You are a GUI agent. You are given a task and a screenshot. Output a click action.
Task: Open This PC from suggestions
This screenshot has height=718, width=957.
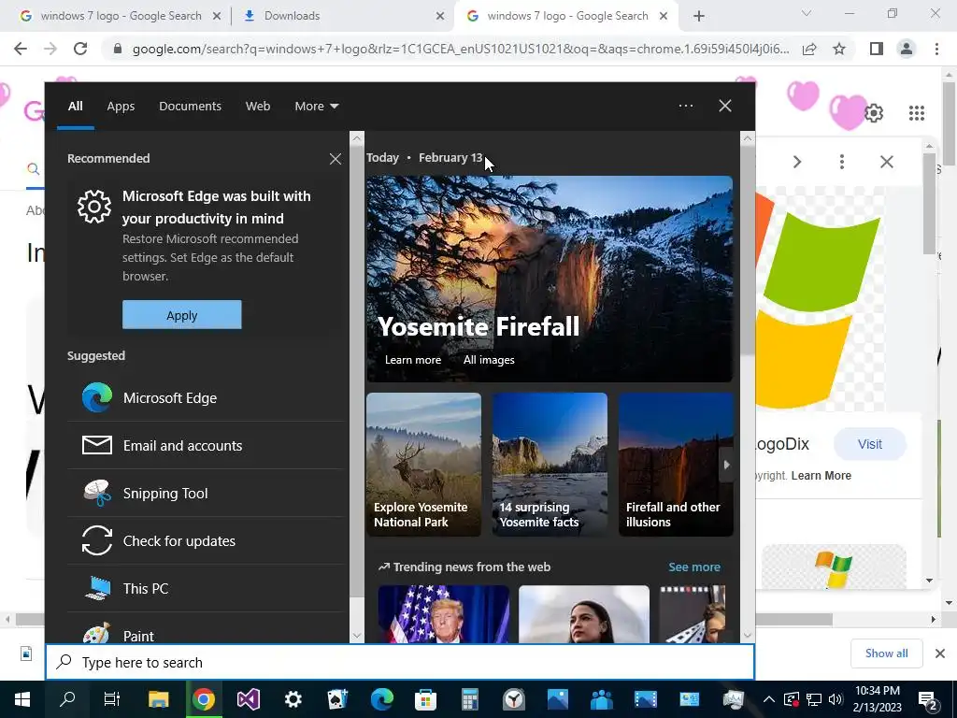[205, 589]
